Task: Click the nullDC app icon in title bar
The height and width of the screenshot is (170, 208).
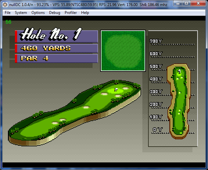Action: click(x=5, y=5)
